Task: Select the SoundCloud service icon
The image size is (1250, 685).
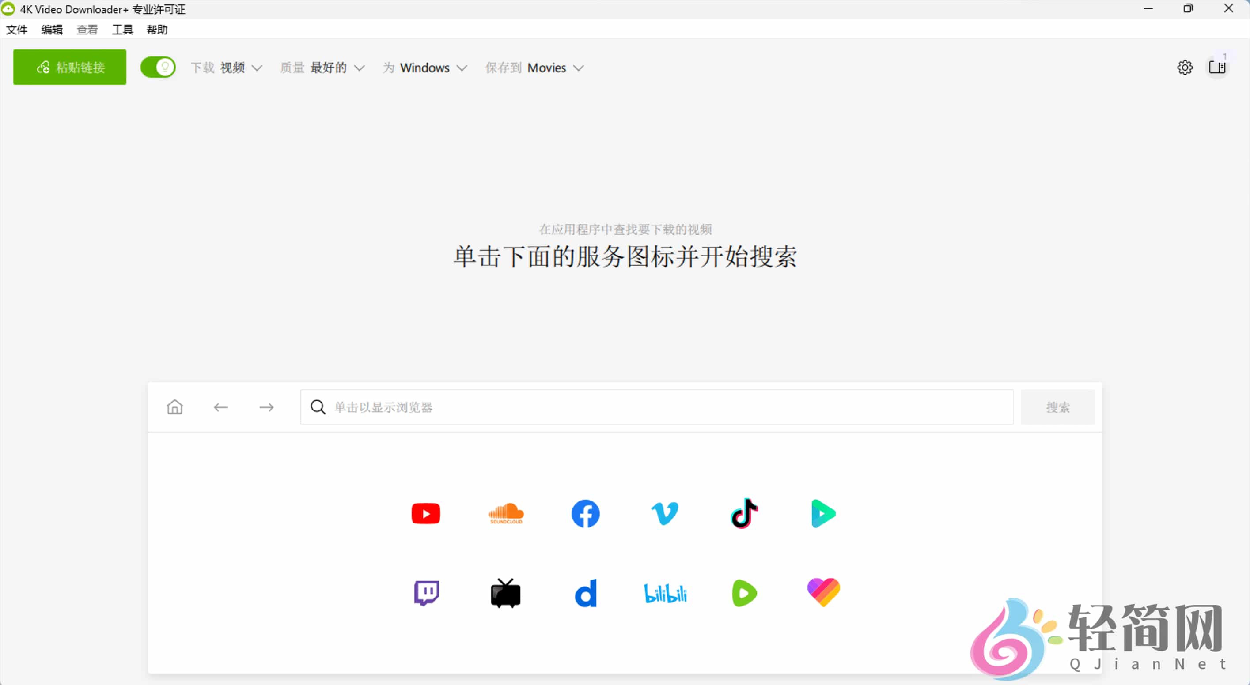Action: [x=506, y=513]
